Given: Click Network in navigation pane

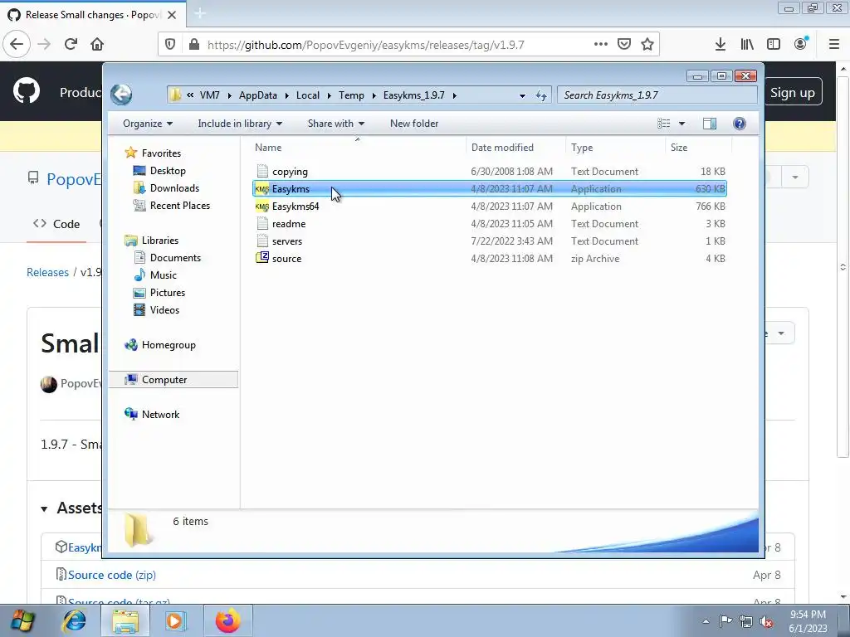Looking at the screenshot, I should click(x=160, y=415).
